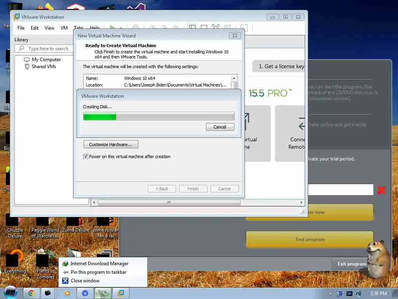The image size is (398, 299).
Task: Click the horizontal scrollbar thumb in VMware home
Action: click(169, 202)
